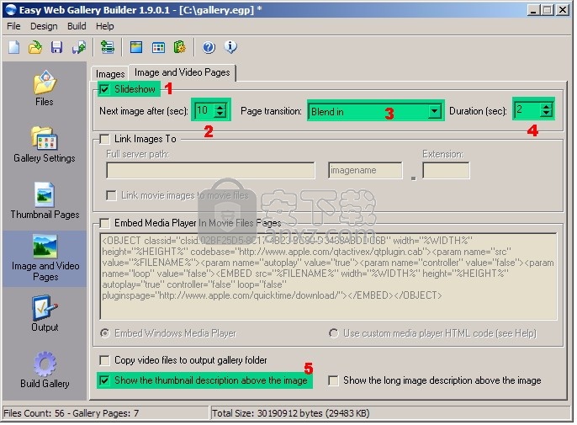Select Image and Video Pages sidebar item
This screenshot has width=577, height=425.
pyautogui.click(x=45, y=258)
